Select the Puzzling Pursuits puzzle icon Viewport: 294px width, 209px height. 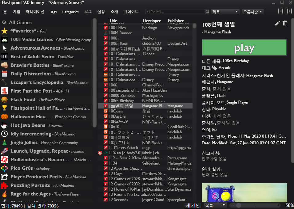(5, 185)
